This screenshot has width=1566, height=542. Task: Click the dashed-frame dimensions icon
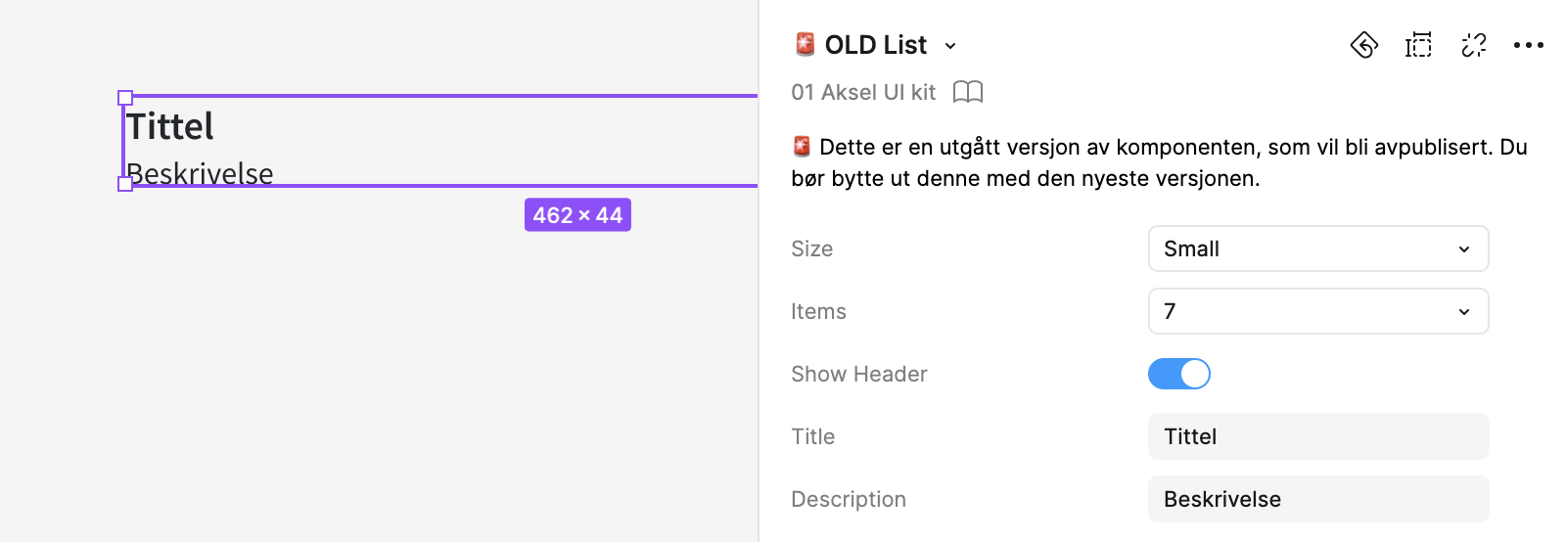[x=1418, y=45]
